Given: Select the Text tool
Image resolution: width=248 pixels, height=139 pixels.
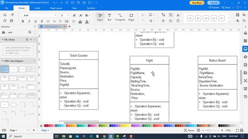Looking at the screenshot, I should pos(109,17).
